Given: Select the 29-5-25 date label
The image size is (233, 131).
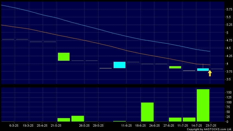Looking at the screenshot, I should pyautogui.click(x=98, y=126).
